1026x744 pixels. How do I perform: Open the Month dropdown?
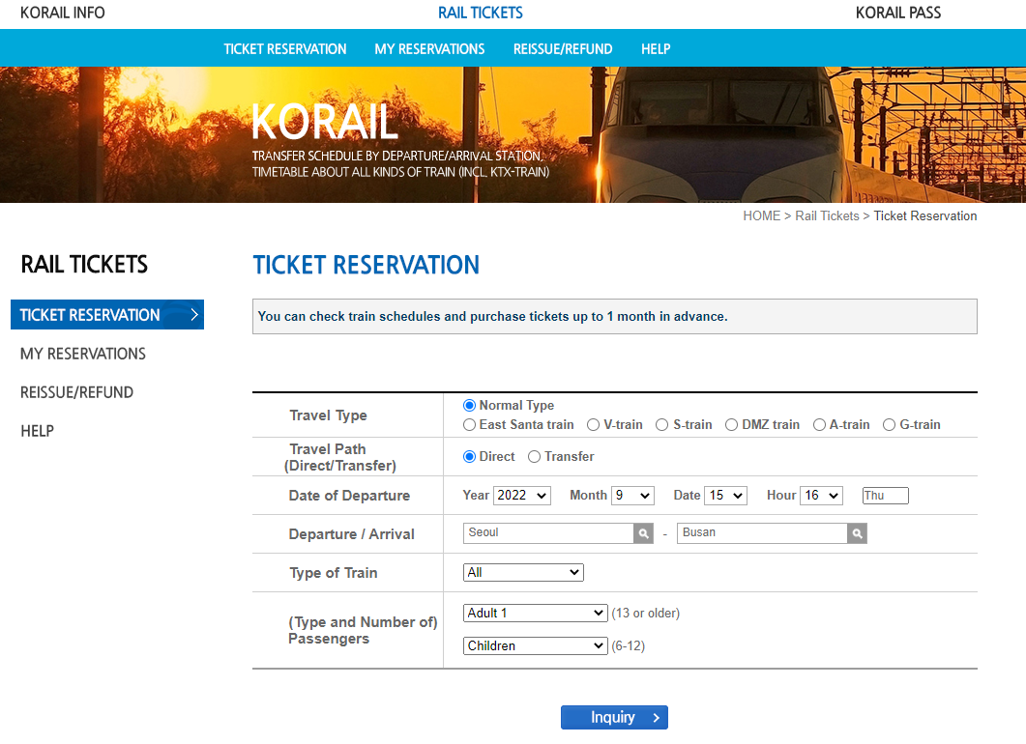[x=632, y=495]
